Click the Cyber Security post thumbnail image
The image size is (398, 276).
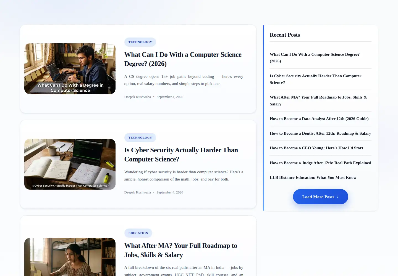pos(70,164)
